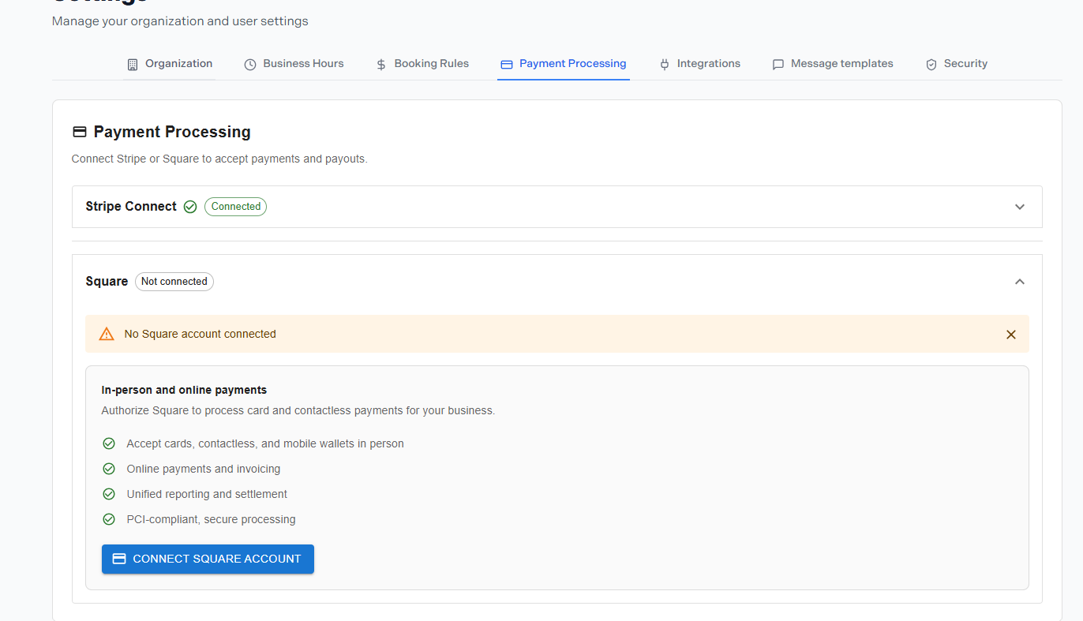
Task: Open the Booking Rules tab
Action: (x=422, y=64)
